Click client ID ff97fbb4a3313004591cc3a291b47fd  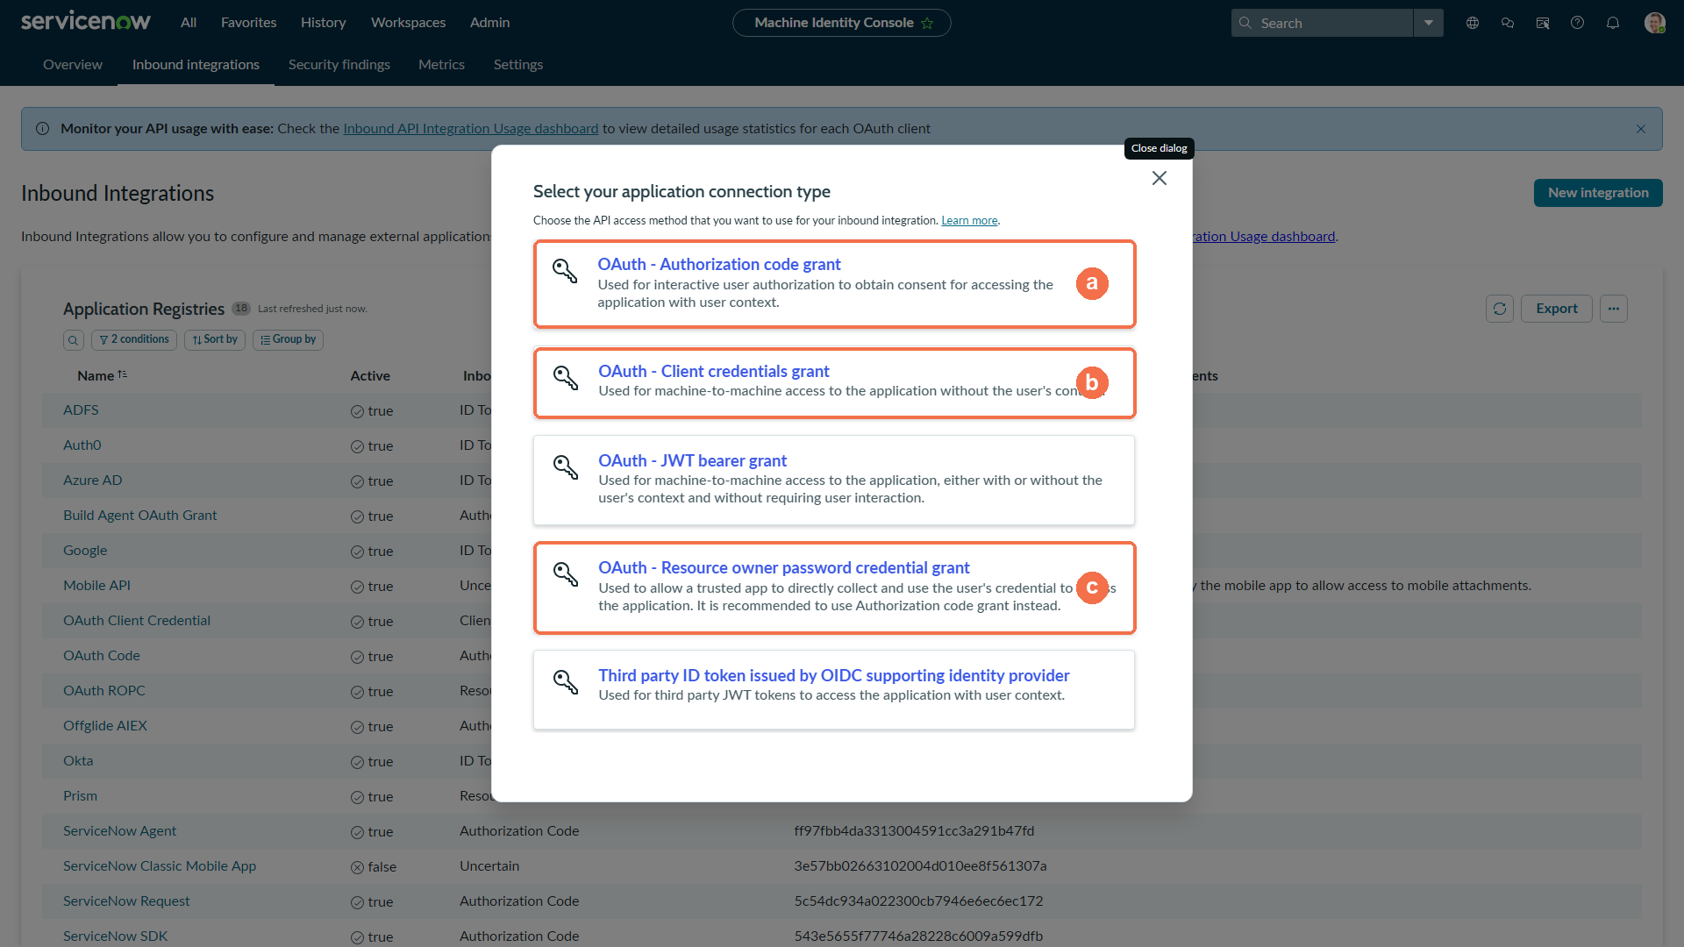click(914, 831)
